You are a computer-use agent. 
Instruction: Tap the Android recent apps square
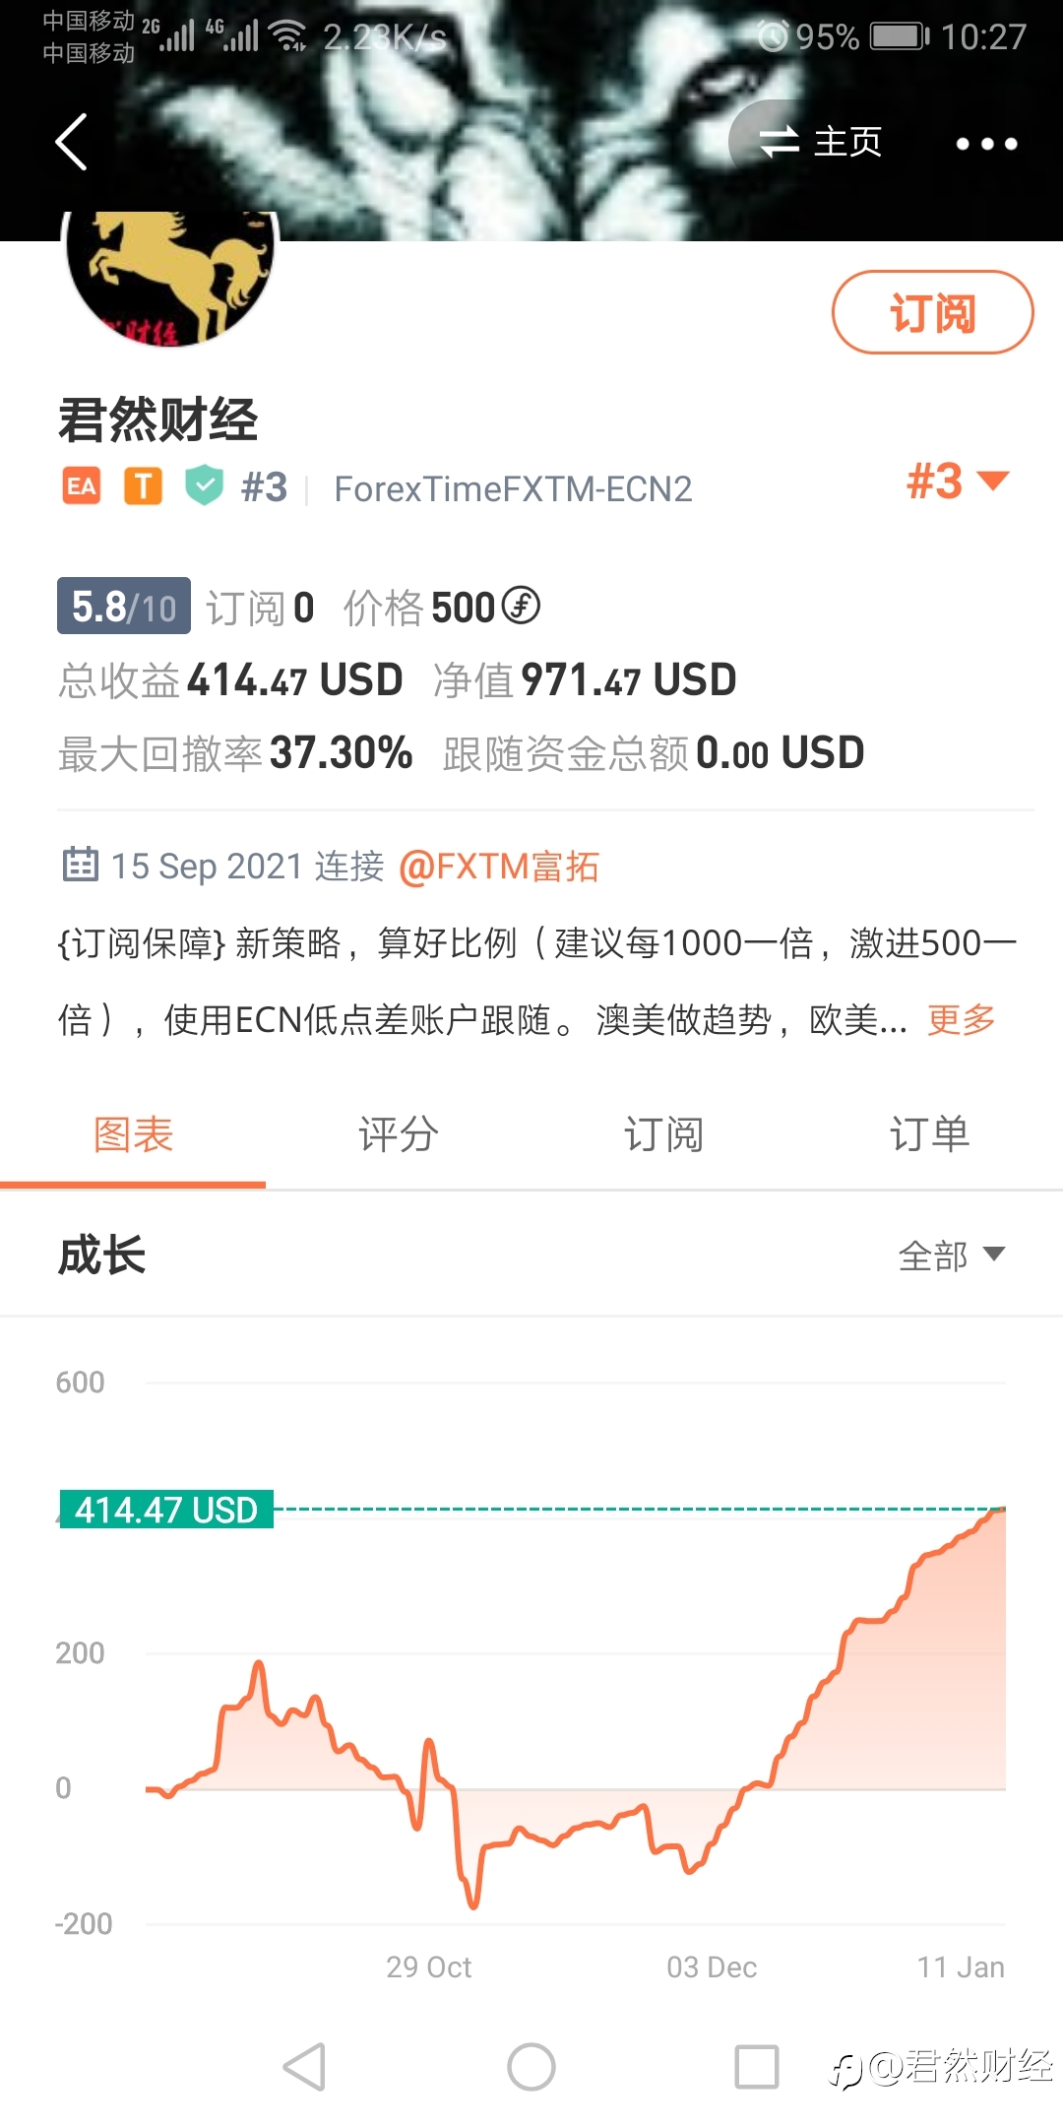tap(757, 2066)
